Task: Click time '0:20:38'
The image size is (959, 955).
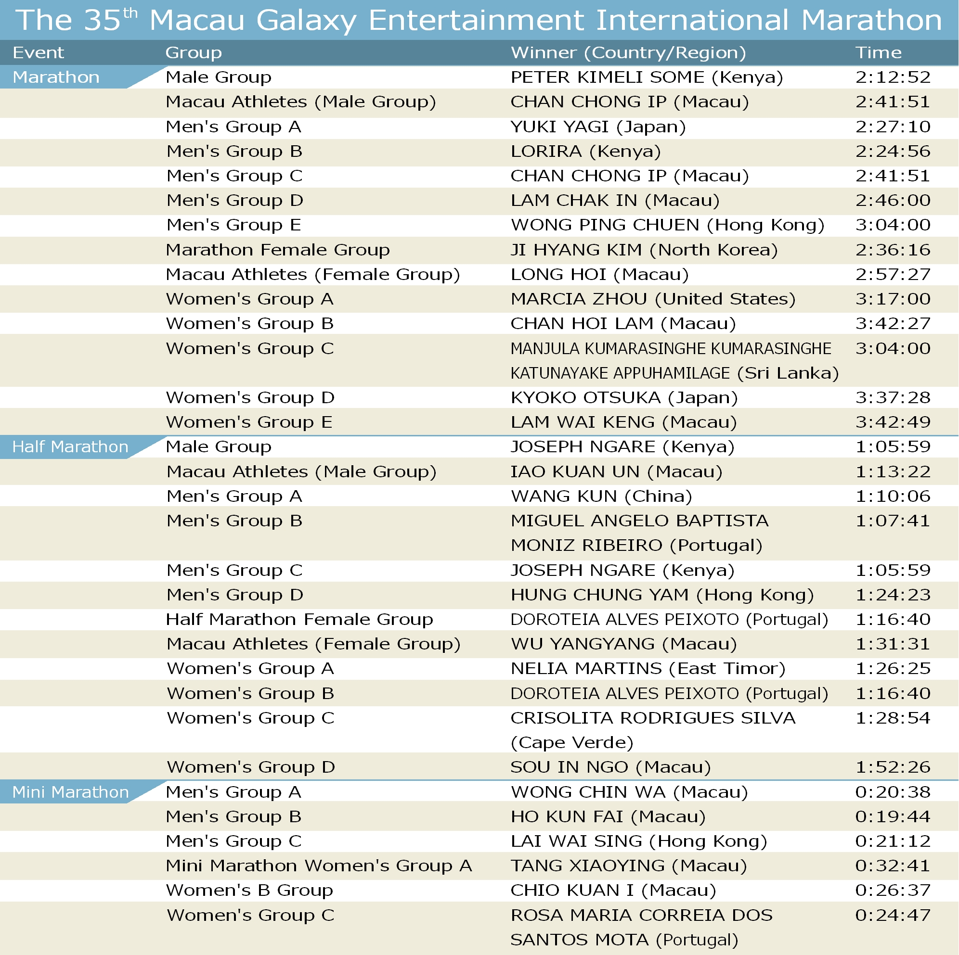Action: coord(893,792)
